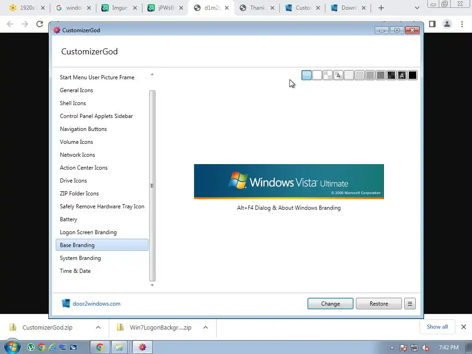The width and height of the screenshot is (472, 354).
Task: Launch Internet Explorer from quick launch
Action: click(52, 348)
